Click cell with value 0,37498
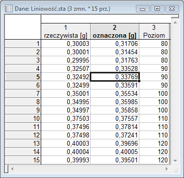 66,135
